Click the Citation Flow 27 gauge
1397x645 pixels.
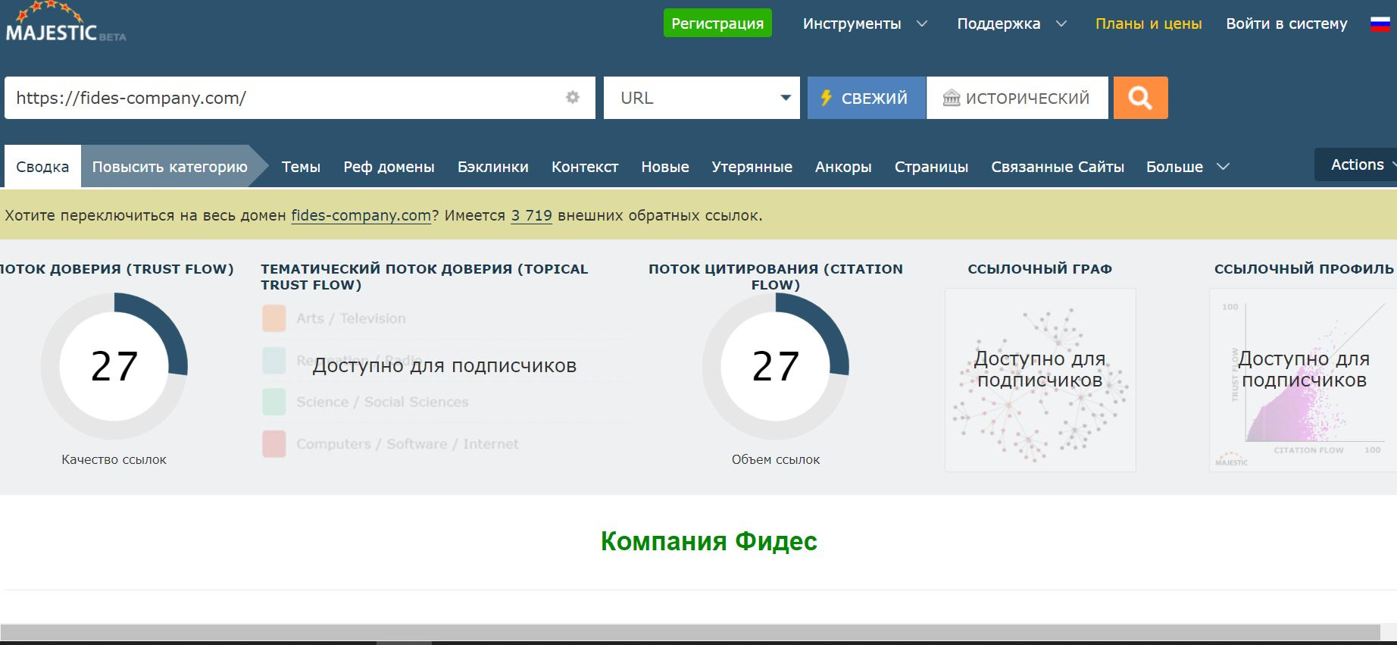tap(776, 366)
